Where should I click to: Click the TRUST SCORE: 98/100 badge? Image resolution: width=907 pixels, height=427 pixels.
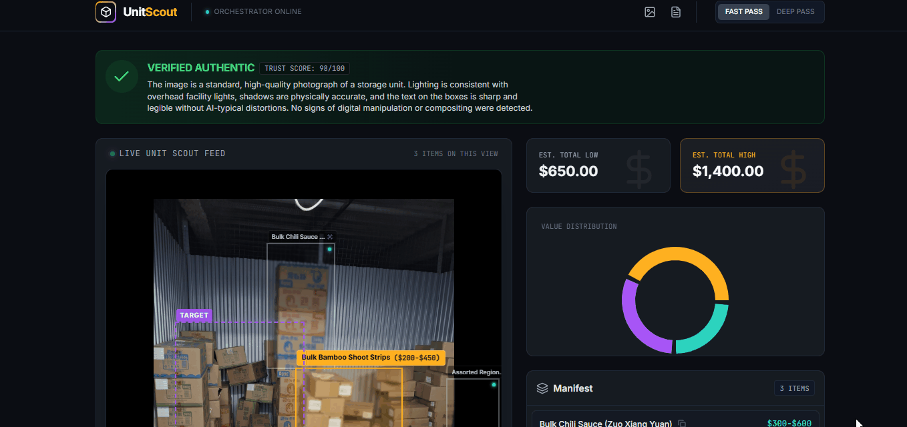tap(305, 68)
